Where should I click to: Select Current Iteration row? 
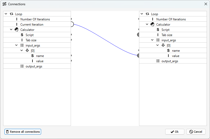pos(37,24)
